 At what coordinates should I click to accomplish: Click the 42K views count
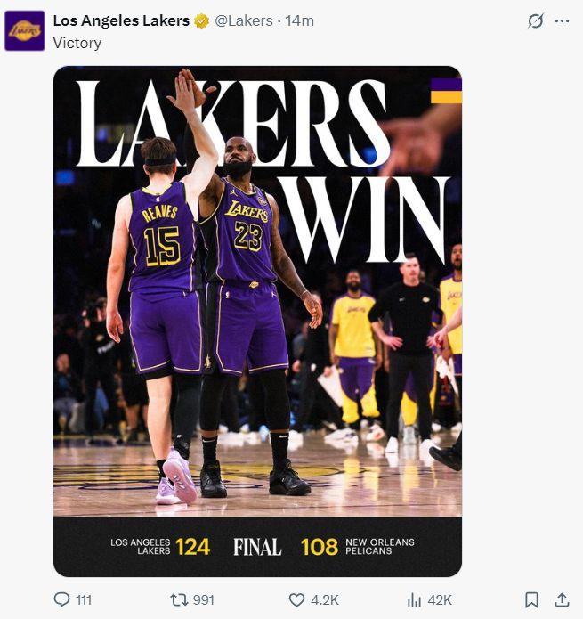click(x=440, y=600)
